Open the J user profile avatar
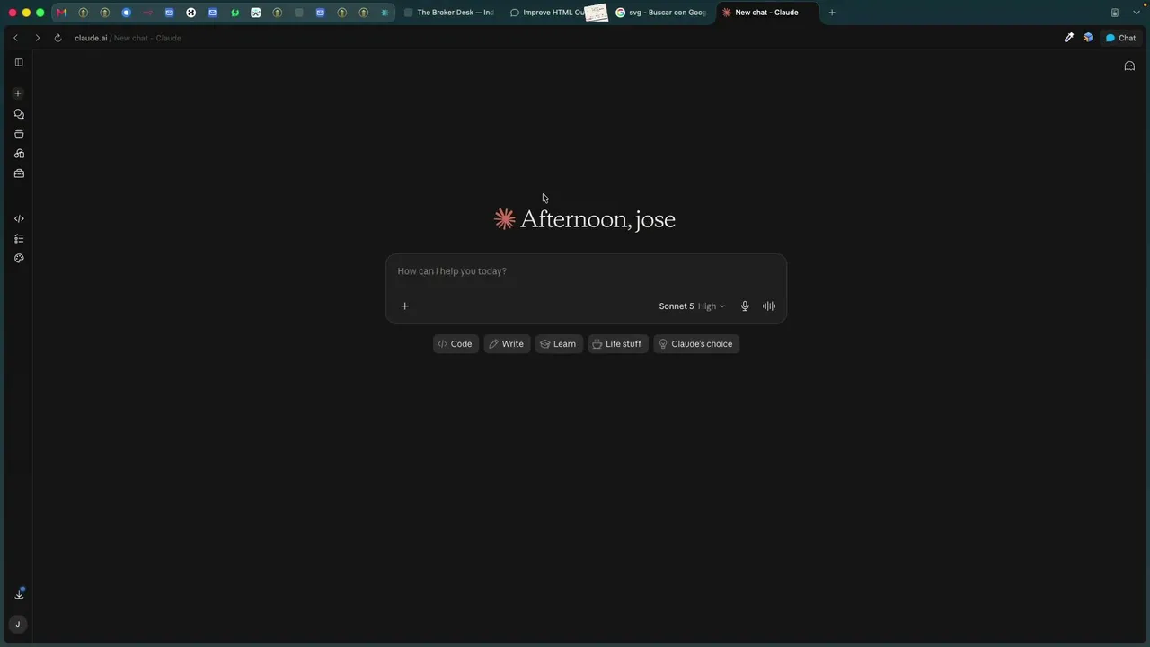 coord(18,625)
